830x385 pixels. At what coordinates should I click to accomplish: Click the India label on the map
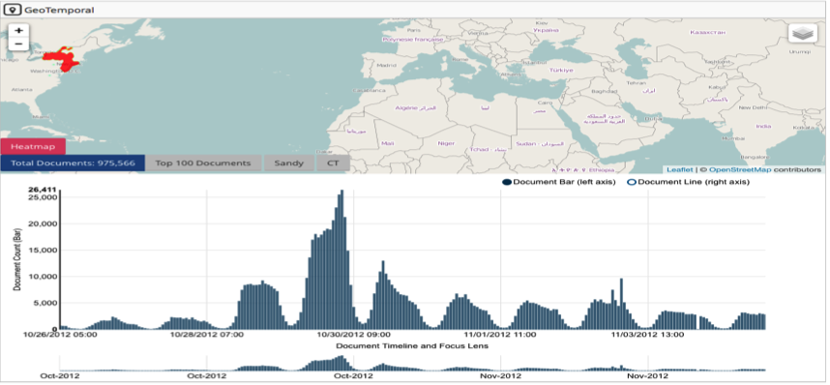763,126
